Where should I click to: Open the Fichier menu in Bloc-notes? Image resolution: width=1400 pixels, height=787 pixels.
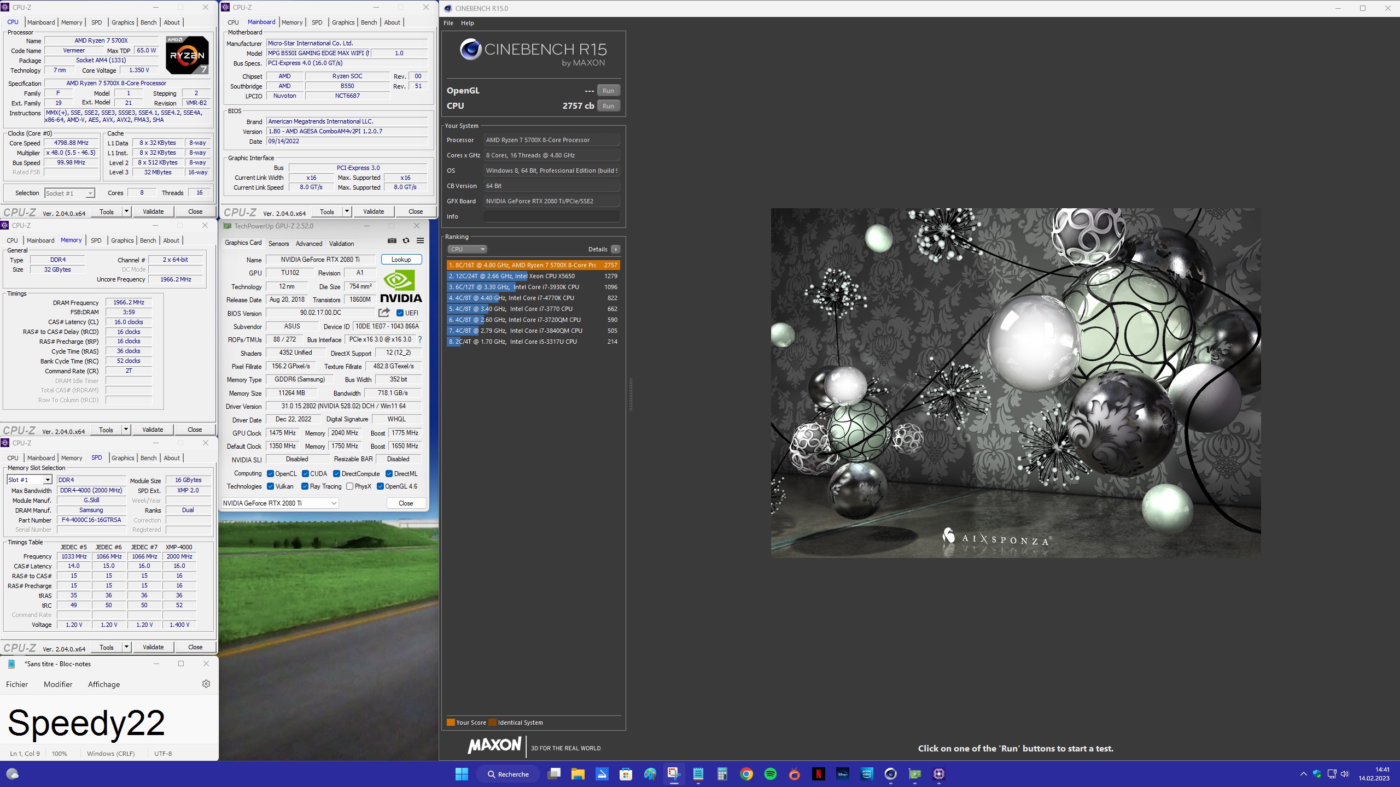(17, 684)
